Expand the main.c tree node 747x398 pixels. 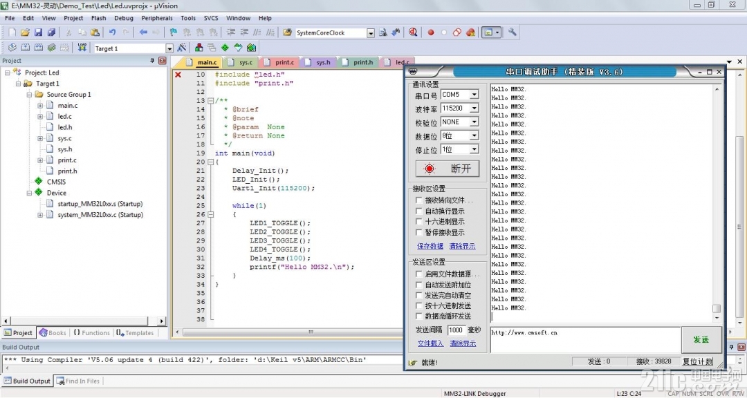pyautogui.click(x=40, y=105)
